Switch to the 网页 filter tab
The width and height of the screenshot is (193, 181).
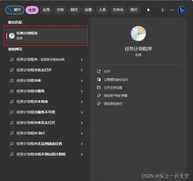(74, 10)
